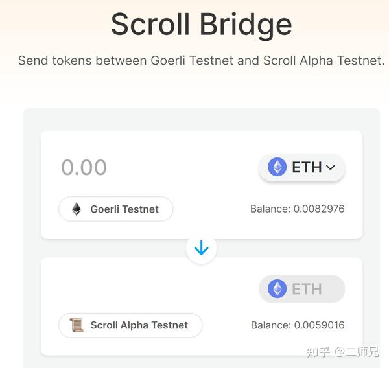The height and width of the screenshot is (368, 389).
Task: Click the 知乎 watermark logo
Action: [318, 352]
